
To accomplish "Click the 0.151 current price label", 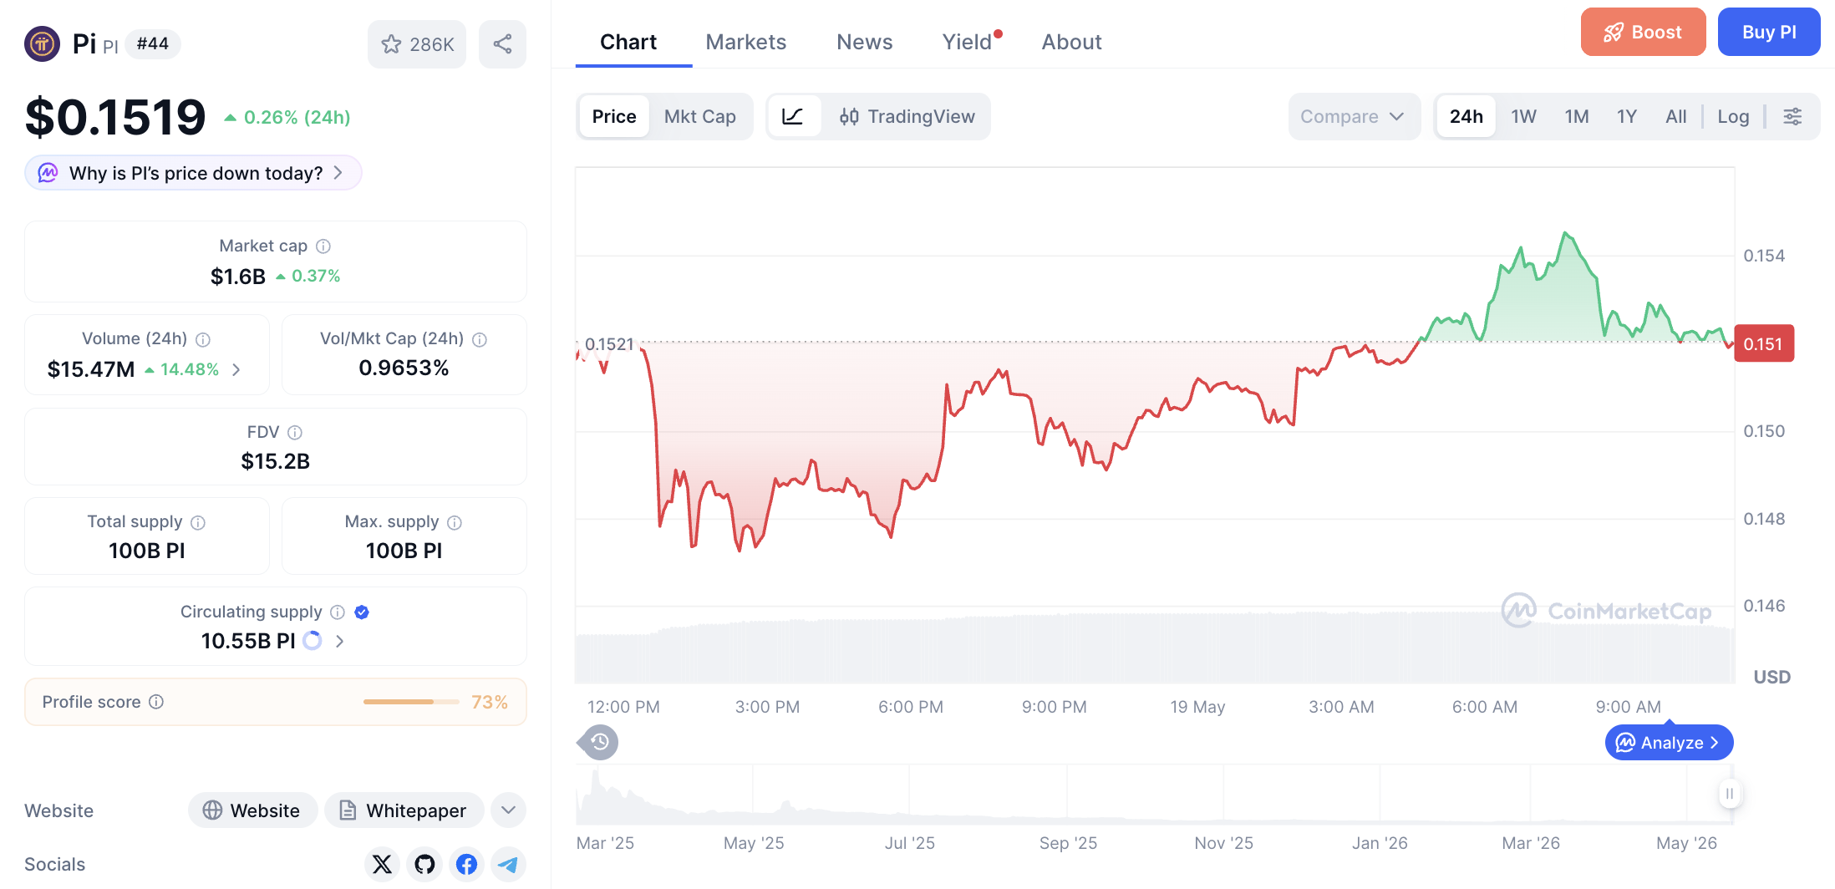I will (1763, 343).
